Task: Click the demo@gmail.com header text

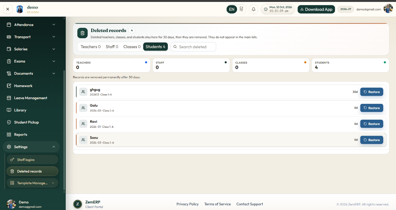Action: click(x=369, y=9)
